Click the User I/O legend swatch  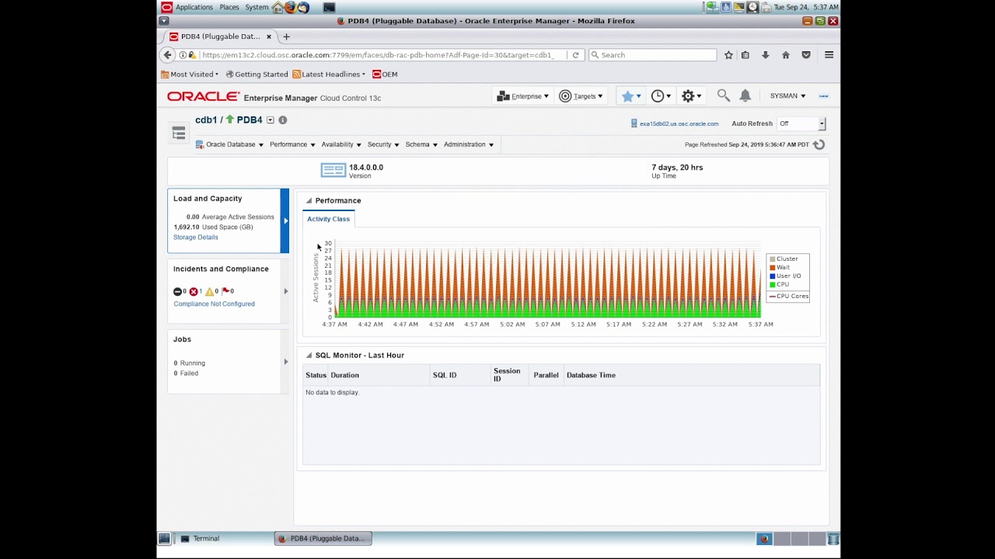point(772,276)
